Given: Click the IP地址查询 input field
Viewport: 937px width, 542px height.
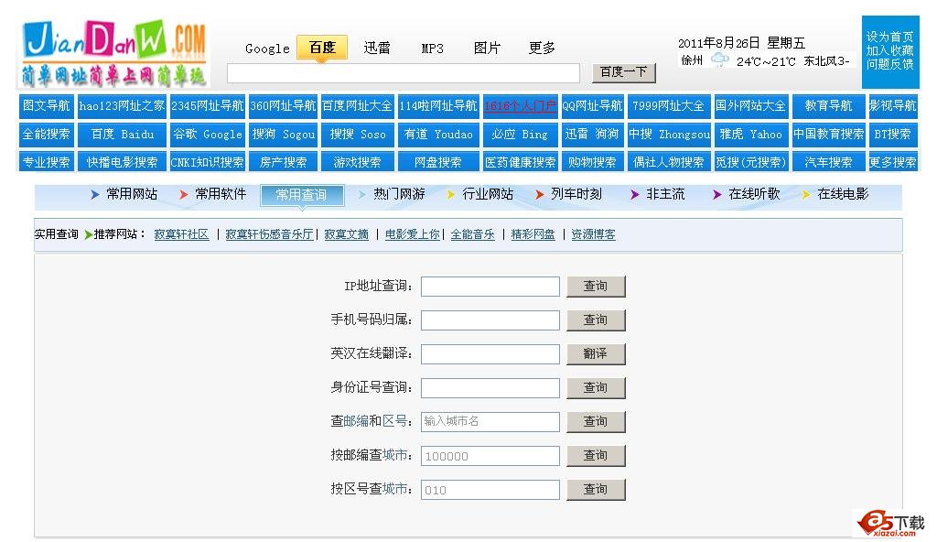Looking at the screenshot, I should tap(490, 287).
